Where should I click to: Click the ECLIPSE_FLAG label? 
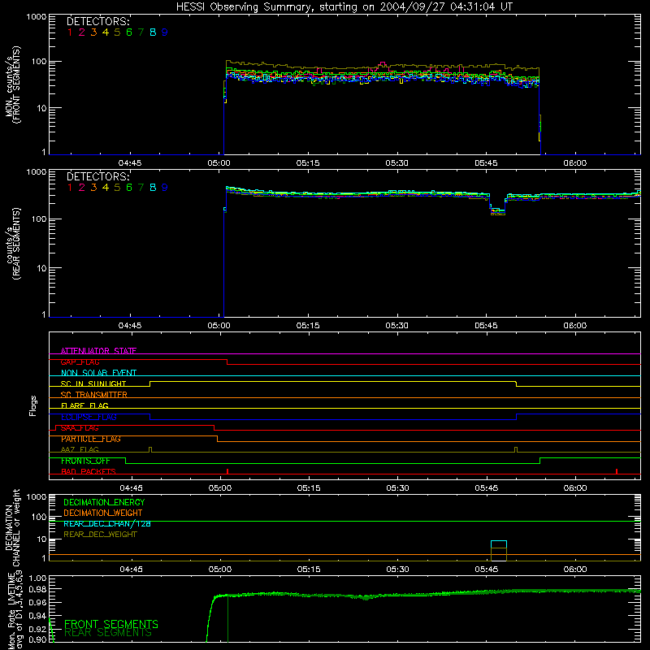point(89,417)
